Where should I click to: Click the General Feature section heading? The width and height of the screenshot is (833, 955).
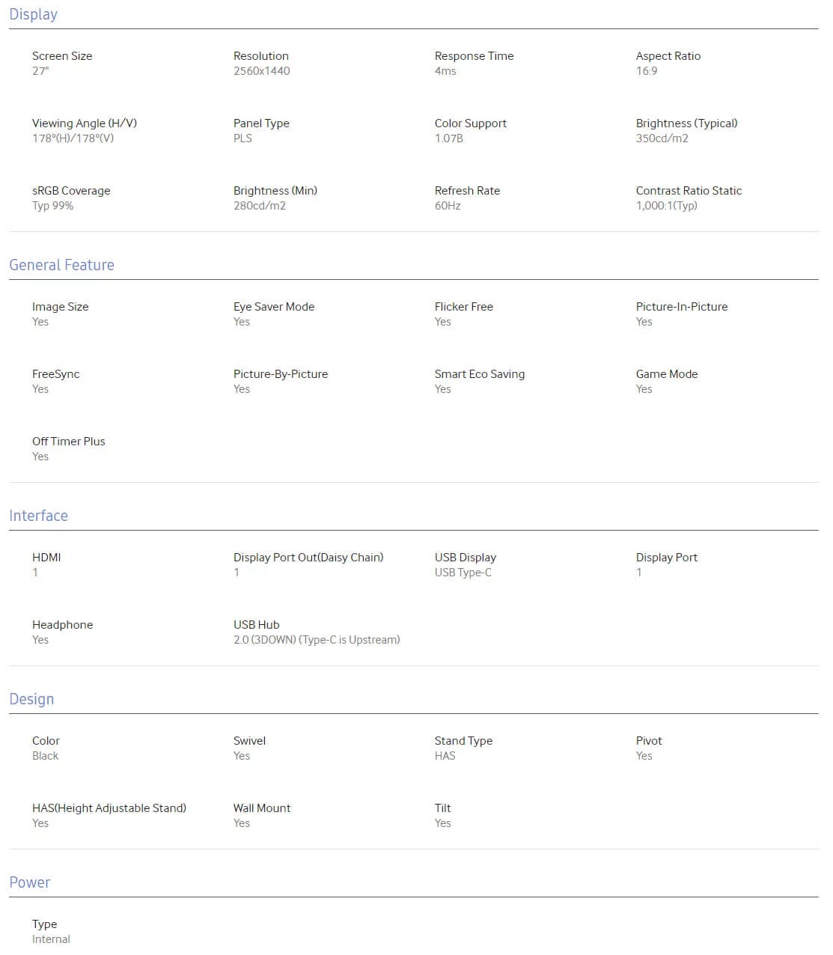[61, 265]
